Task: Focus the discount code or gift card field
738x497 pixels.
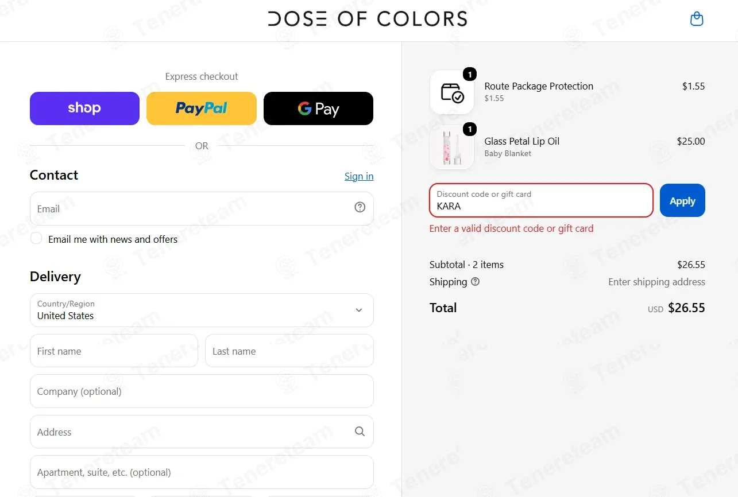Action: tap(541, 200)
